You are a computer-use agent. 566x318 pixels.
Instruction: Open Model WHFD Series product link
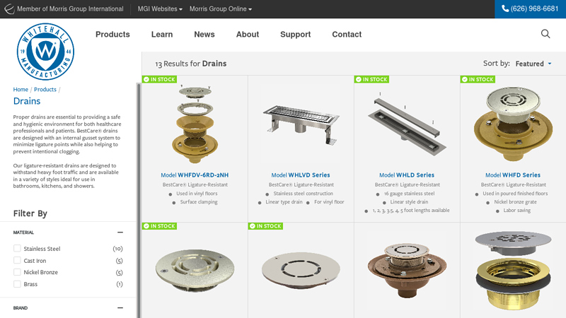pos(513,175)
